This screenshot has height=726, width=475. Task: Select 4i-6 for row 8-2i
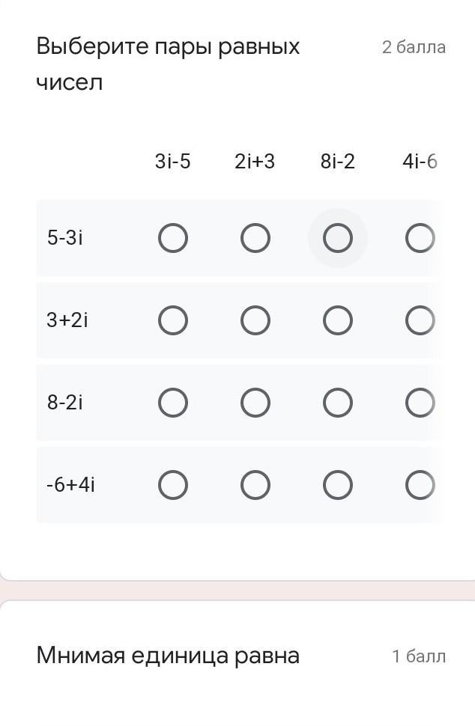pyautogui.click(x=420, y=403)
